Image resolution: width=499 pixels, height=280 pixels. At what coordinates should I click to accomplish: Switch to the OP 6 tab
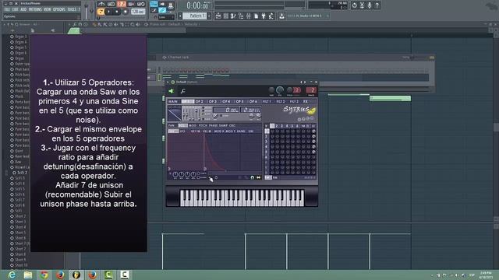point(253,101)
